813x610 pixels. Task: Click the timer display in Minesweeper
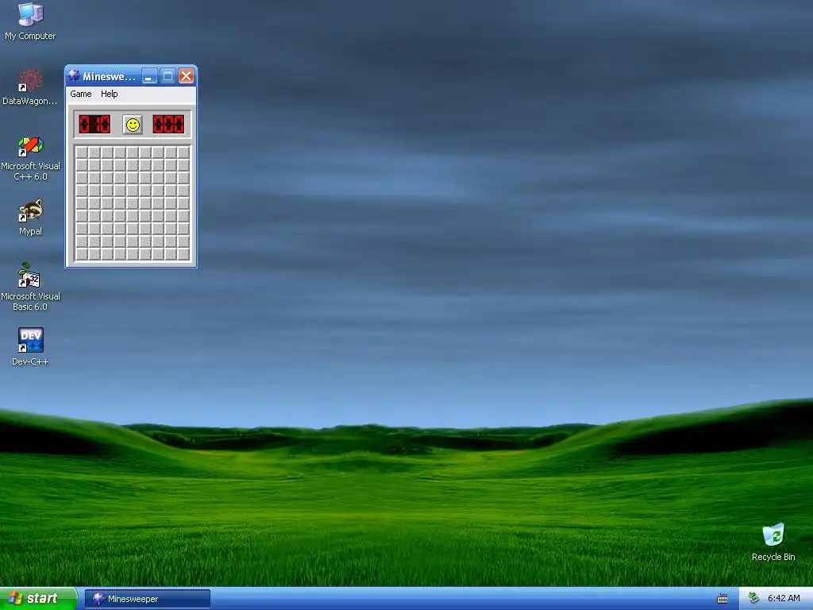click(x=168, y=125)
